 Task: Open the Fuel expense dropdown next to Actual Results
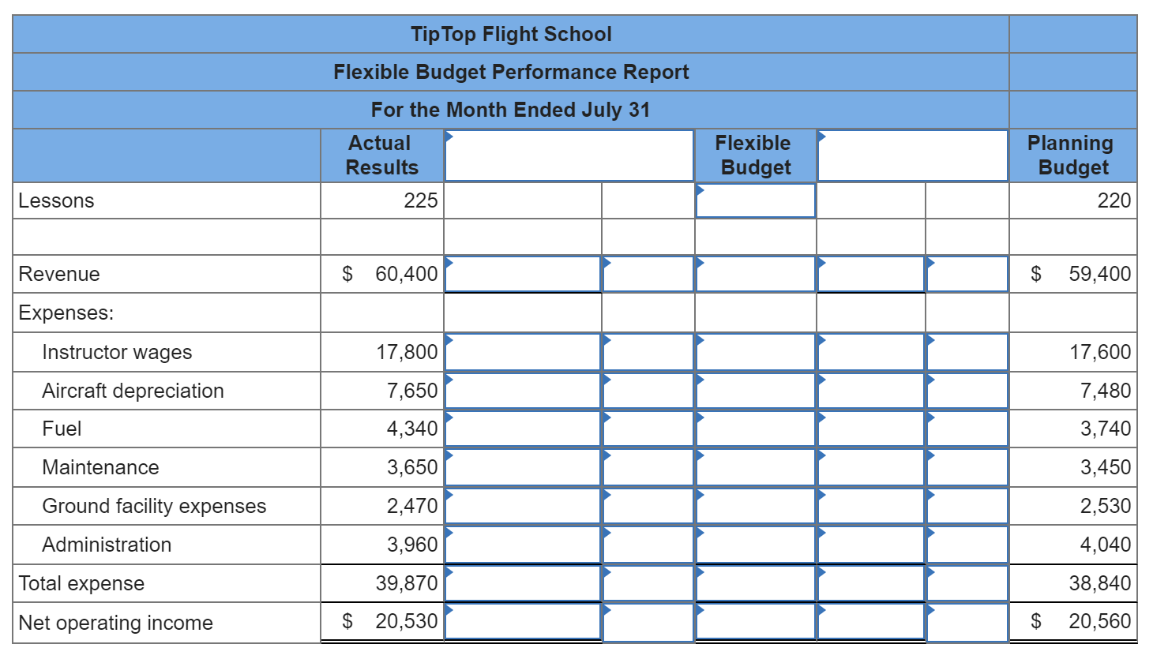pos(447,417)
